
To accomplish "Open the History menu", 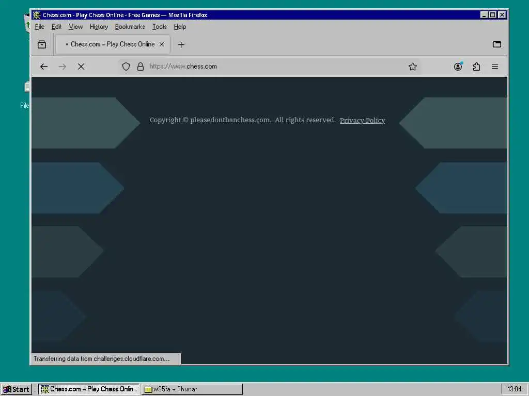I will (99, 27).
